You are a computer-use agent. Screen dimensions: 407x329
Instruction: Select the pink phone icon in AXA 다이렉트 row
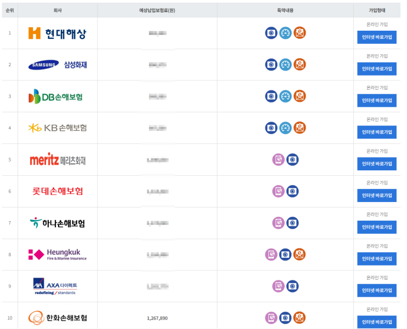[x=278, y=286]
